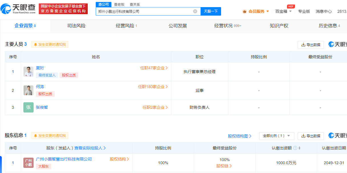The image size is (347, 173).
Task: Click 股权出质 tag under 夏珩
Action: pyautogui.click(x=69, y=75)
